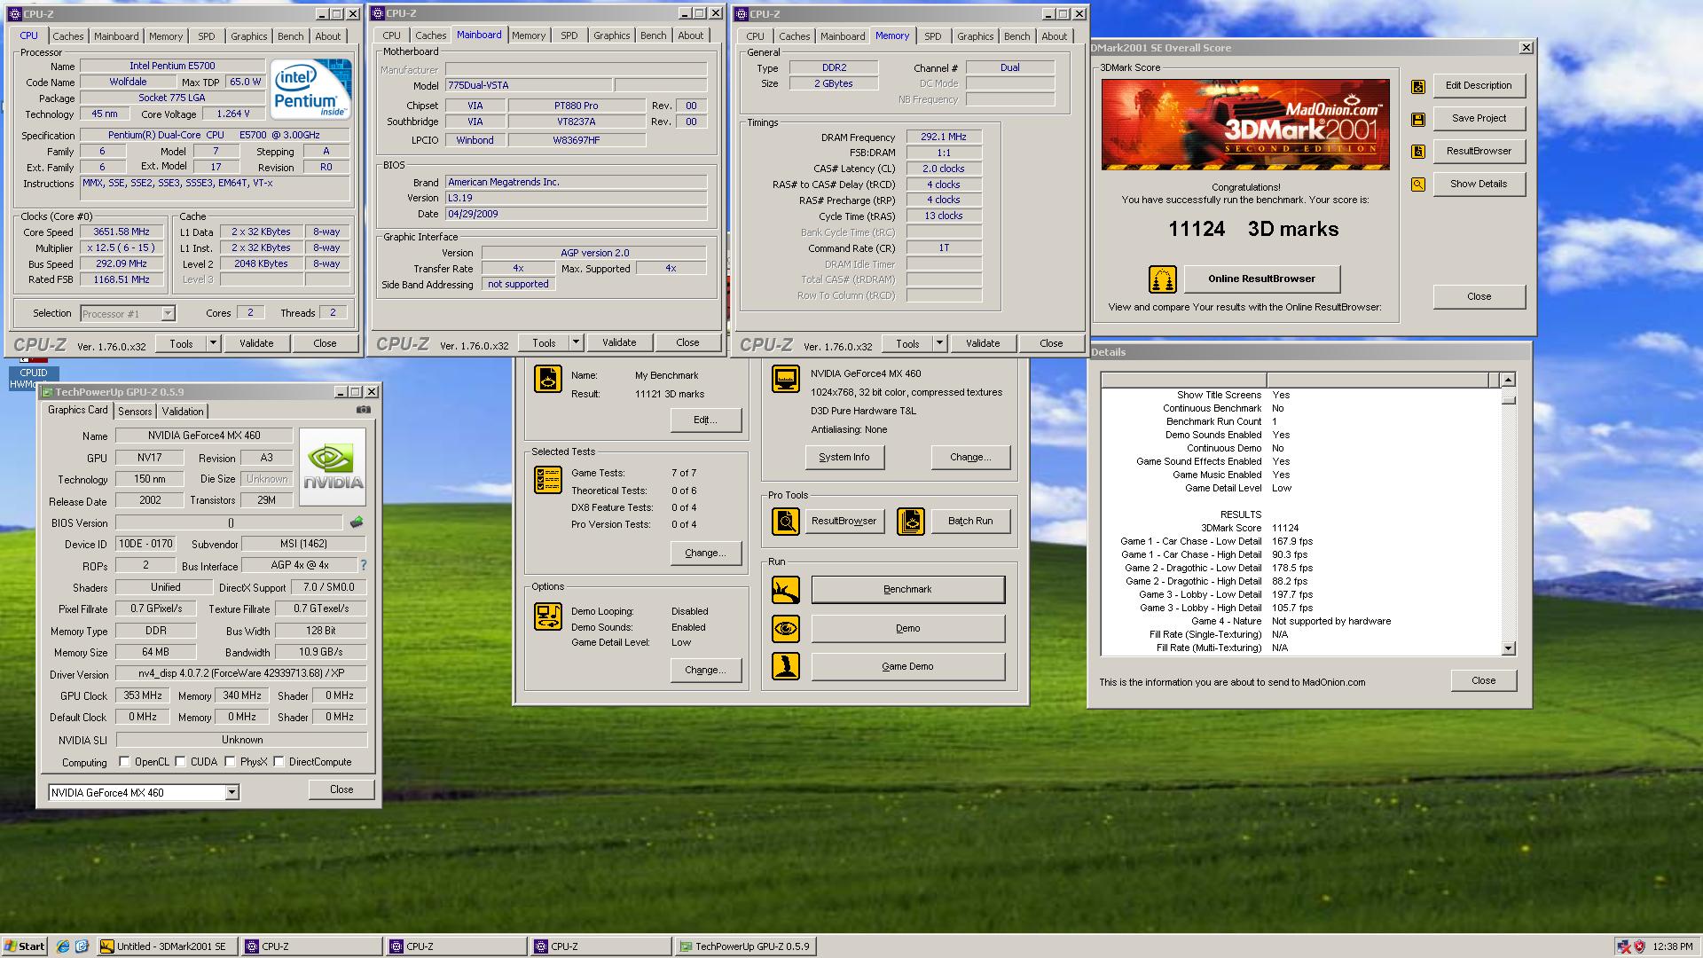Click the GPU-Z screenshot camera icon

[364, 410]
